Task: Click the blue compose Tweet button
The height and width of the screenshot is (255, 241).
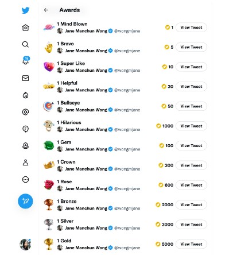Action: click(x=25, y=201)
